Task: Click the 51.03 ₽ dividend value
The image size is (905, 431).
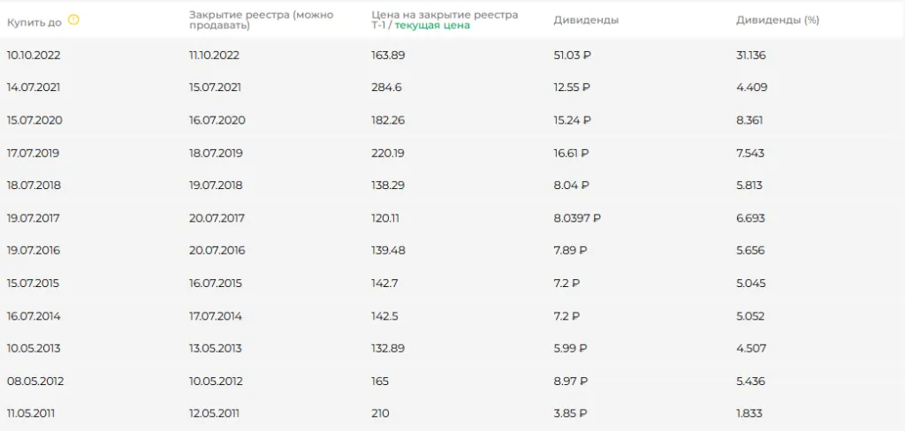Action: (572, 55)
